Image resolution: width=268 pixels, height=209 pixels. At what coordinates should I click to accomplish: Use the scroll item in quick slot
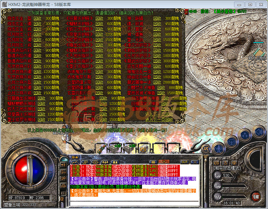(x=102, y=148)
